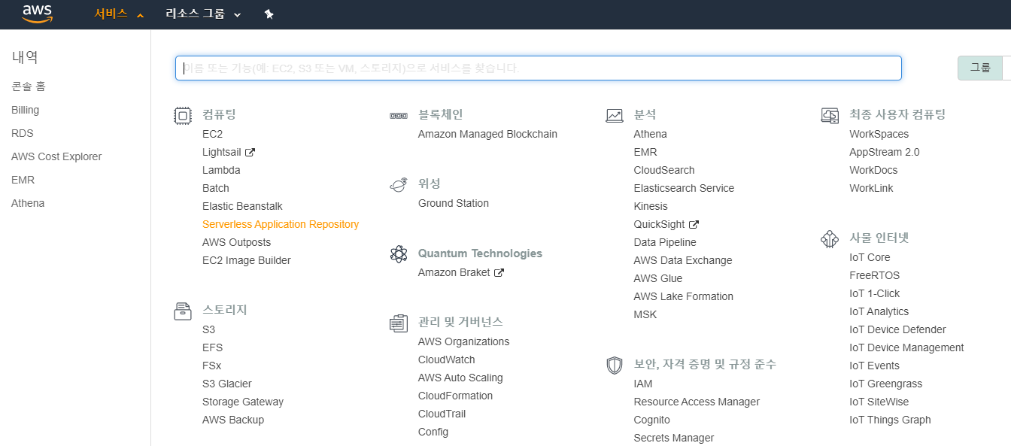Open the Config service

coord(433,432)
